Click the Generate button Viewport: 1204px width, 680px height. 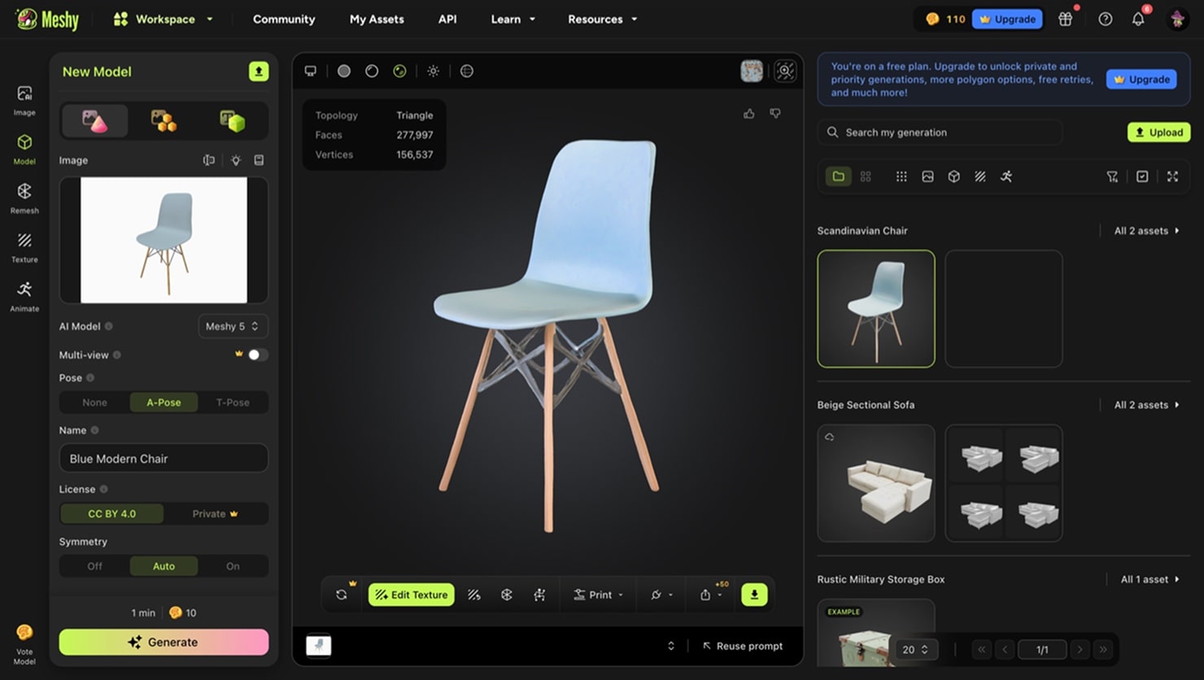tap(164, 642)
